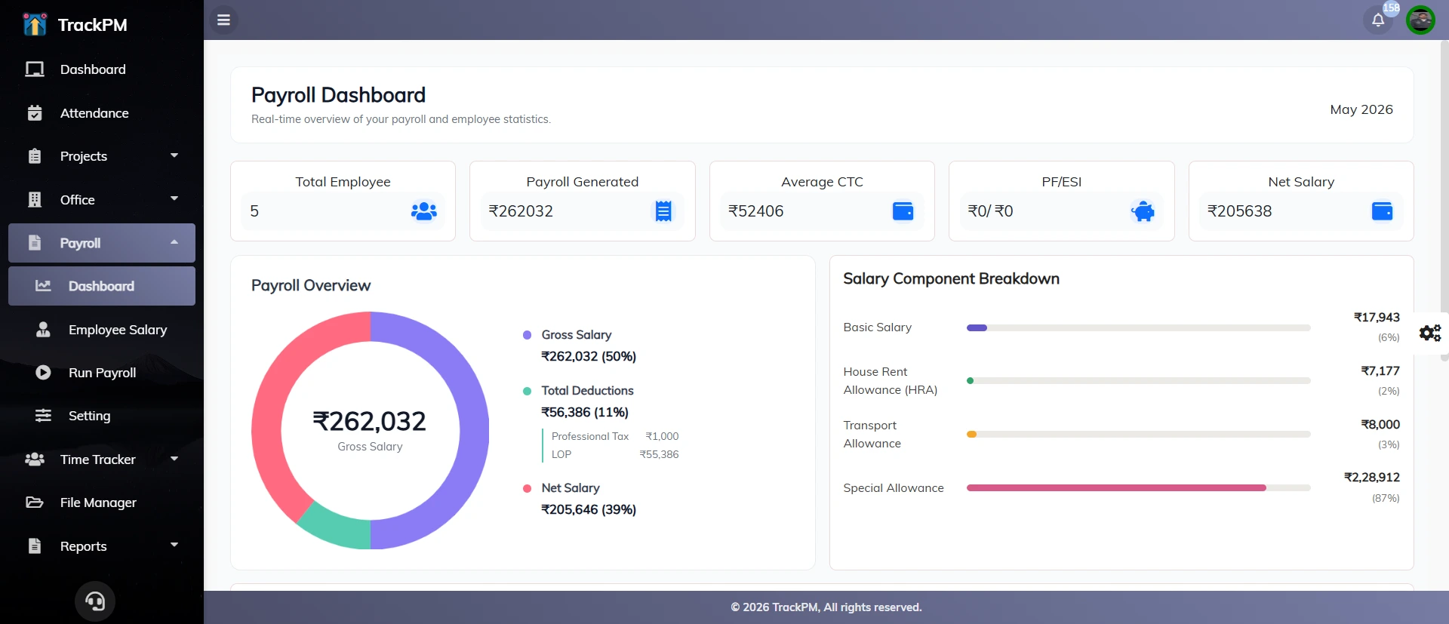Click the Payroll Generated receipt icon
Image resolution: width=1449 pixels, height=624 pixels.
pyautogui.click(x=663, y=211)
